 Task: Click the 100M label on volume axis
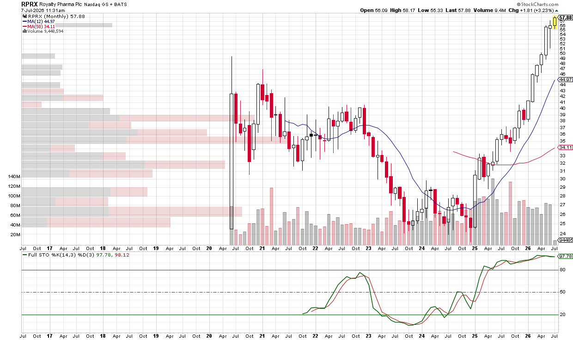tap(14, 196)
